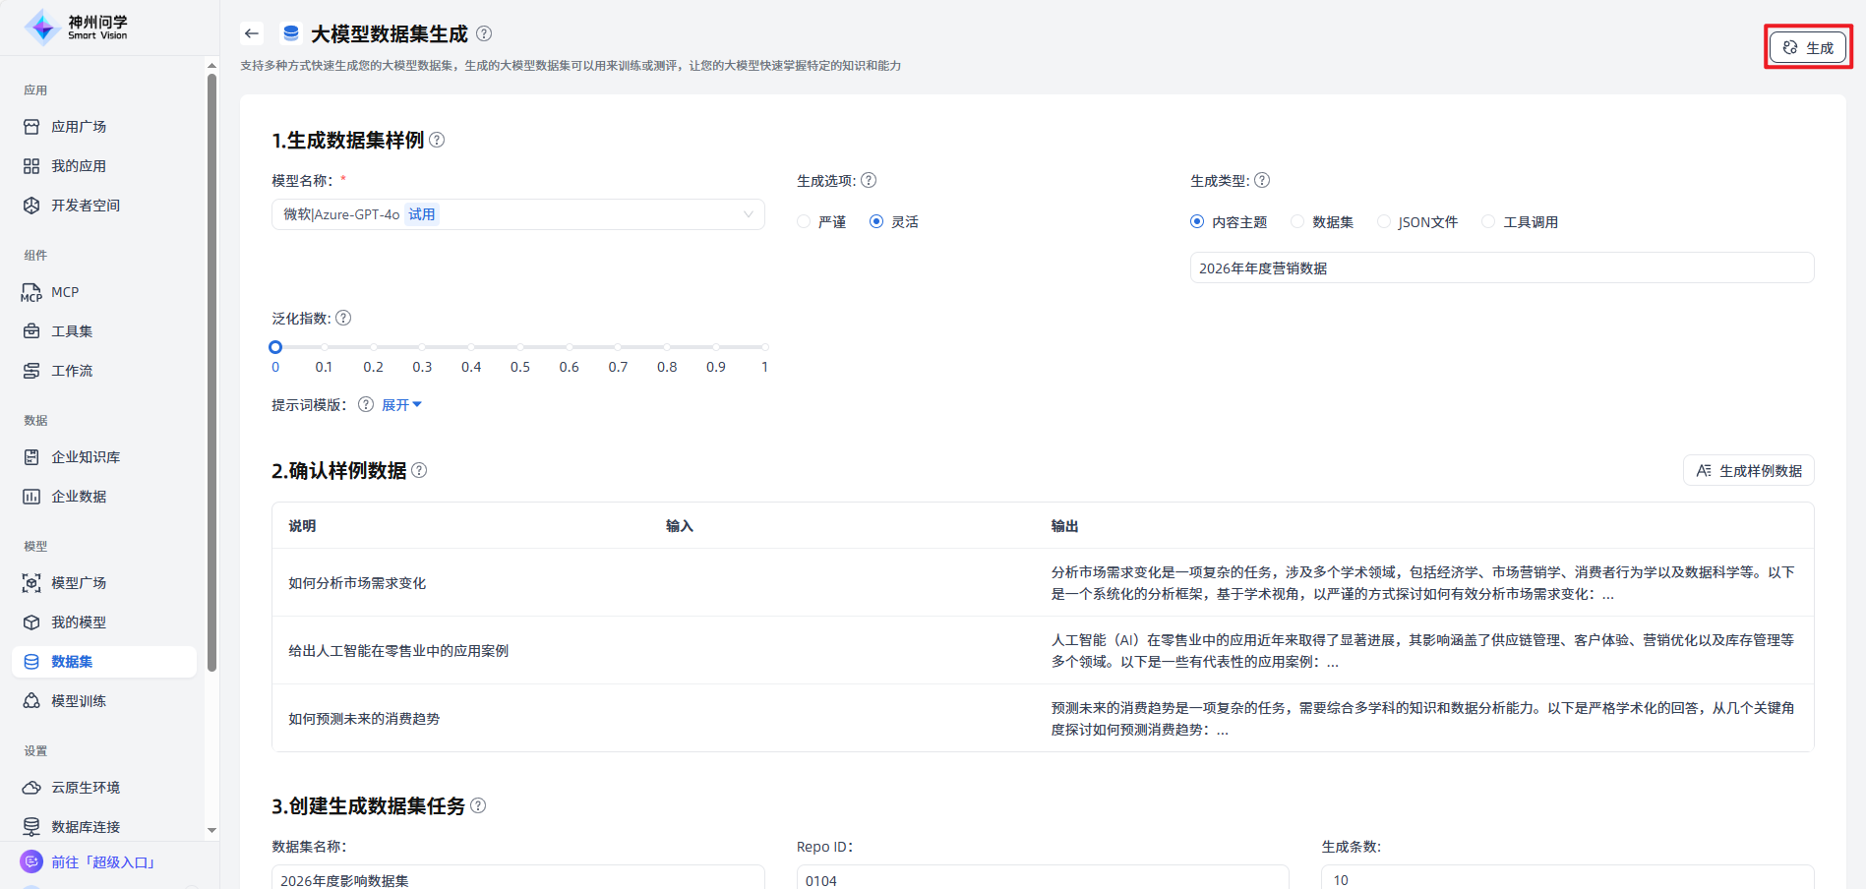The width and height of the screenshot is (1866, 889).
Task: Click help icon beside 大模型数据集生成 title
Action: (484, 33)
